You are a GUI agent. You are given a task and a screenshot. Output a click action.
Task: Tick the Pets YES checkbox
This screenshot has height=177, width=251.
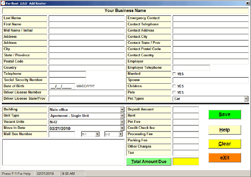click(174, 92)
